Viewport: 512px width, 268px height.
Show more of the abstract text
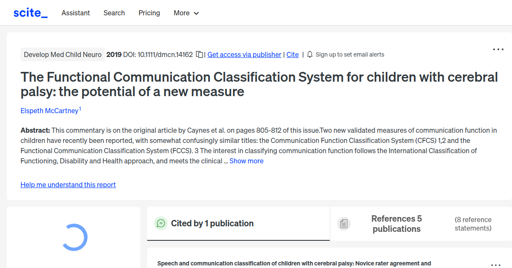click(246, 161)
